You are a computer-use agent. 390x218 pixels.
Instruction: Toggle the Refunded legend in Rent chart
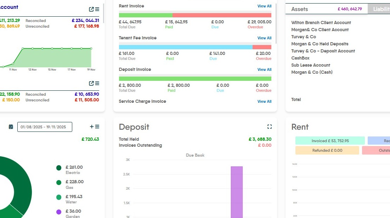coord(327,150)
